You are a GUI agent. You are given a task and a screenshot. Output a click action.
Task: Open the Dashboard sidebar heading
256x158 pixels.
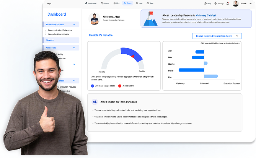pos(57,14)
